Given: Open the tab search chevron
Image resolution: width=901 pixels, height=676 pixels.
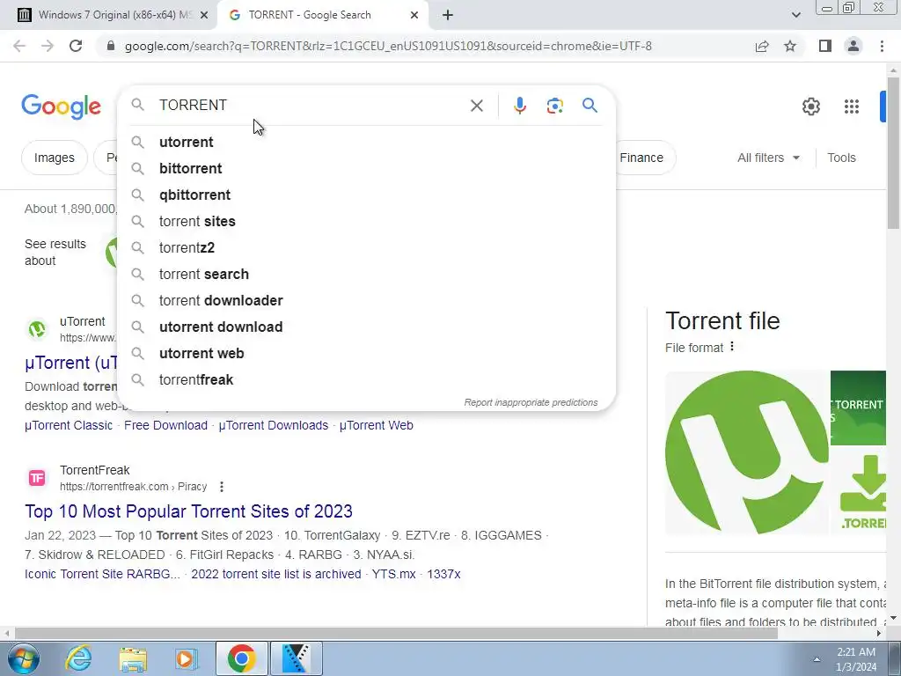Looking at the screenshot, I should pos(795,15).
